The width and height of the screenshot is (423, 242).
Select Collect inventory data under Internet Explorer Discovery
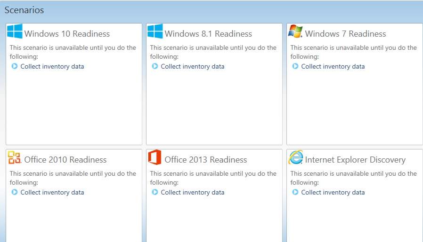point(333,192)
